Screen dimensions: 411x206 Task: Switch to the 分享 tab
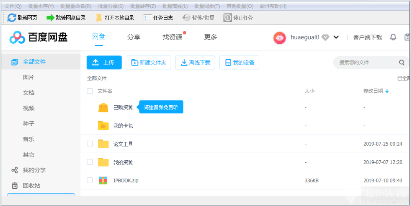click(134, 37)
